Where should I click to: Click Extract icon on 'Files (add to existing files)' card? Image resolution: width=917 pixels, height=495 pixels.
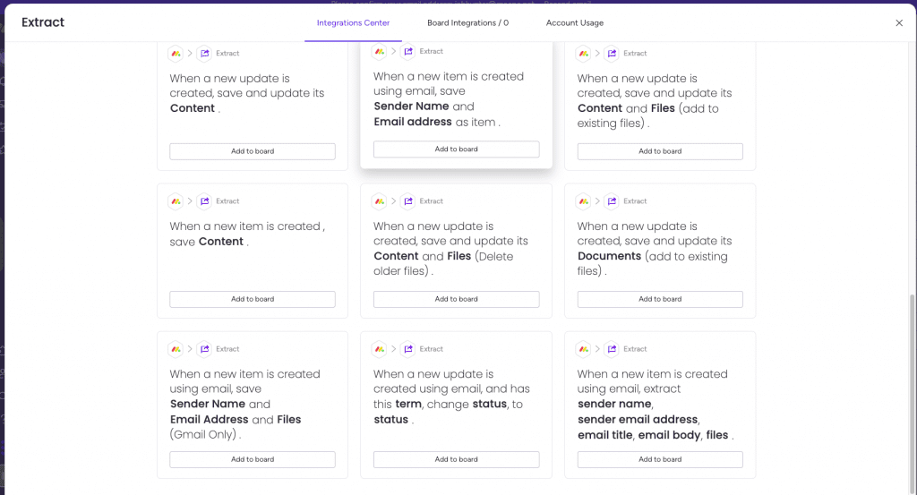click(612, 53)
